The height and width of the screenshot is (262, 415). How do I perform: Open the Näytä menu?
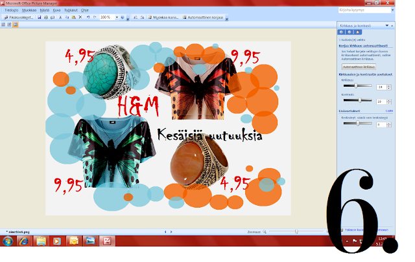(x=45, y=10)
